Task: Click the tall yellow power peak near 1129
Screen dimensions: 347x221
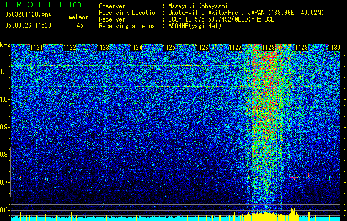Action: [x=292, y=212]
